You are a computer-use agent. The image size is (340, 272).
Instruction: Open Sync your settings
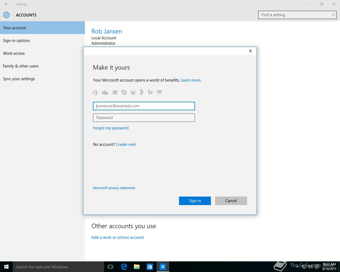pos(42,79)
